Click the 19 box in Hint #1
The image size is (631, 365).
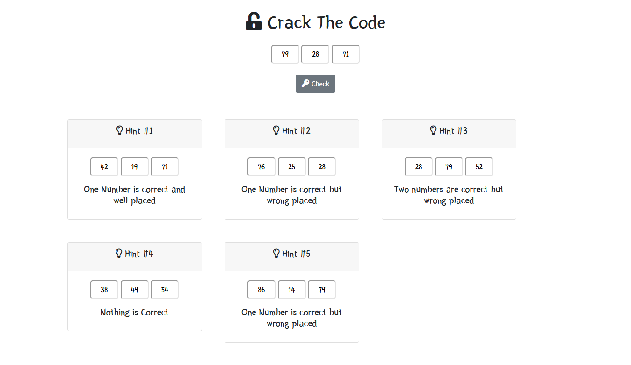coord(135,167)
